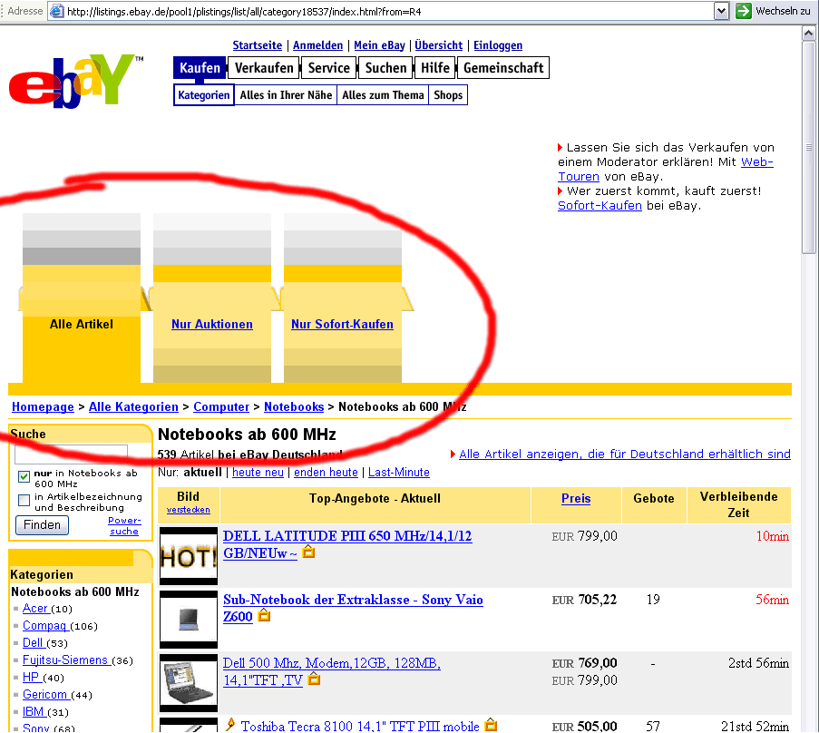Switch to Nur Sofort-Kaufen listings

click(342, 324)
